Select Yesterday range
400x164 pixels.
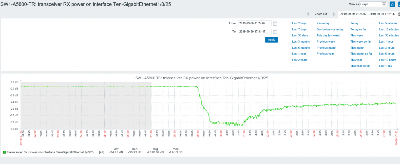point(323,23)
